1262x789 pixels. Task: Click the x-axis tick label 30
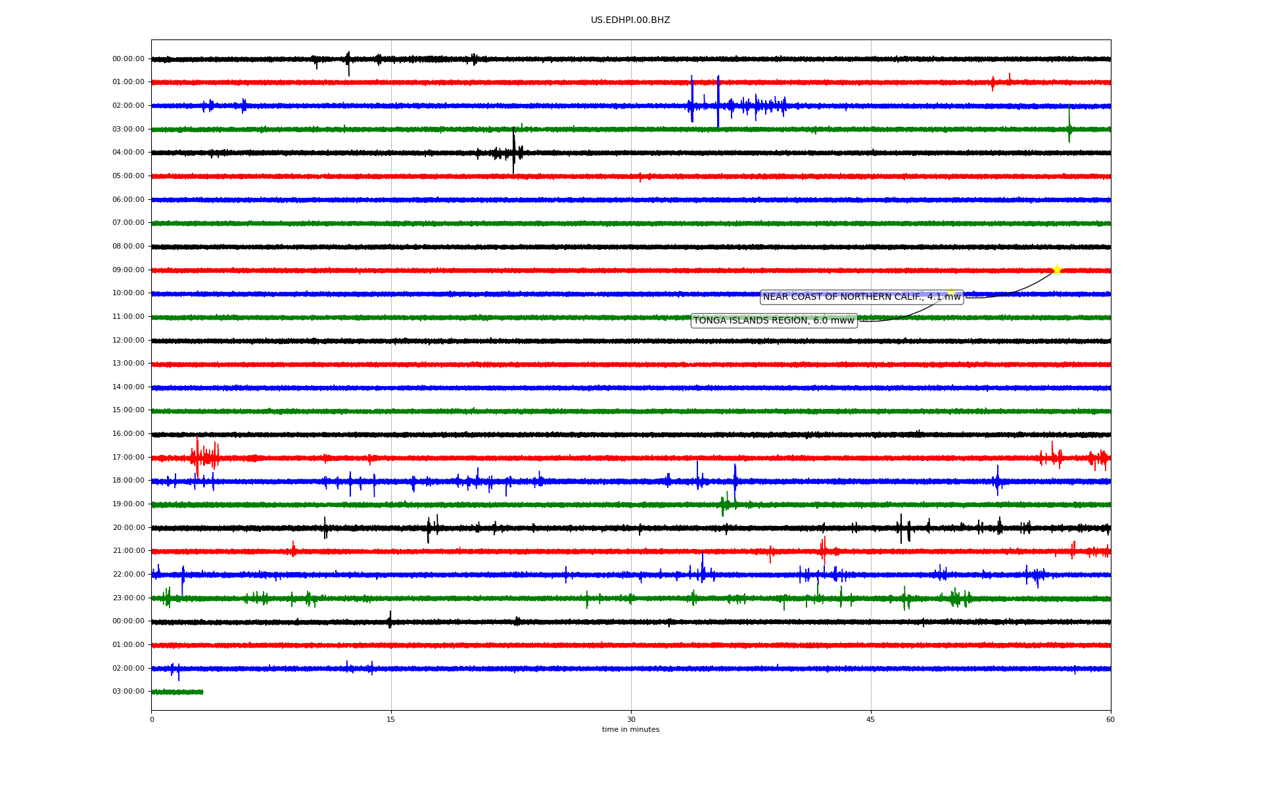tap(631, 720)
